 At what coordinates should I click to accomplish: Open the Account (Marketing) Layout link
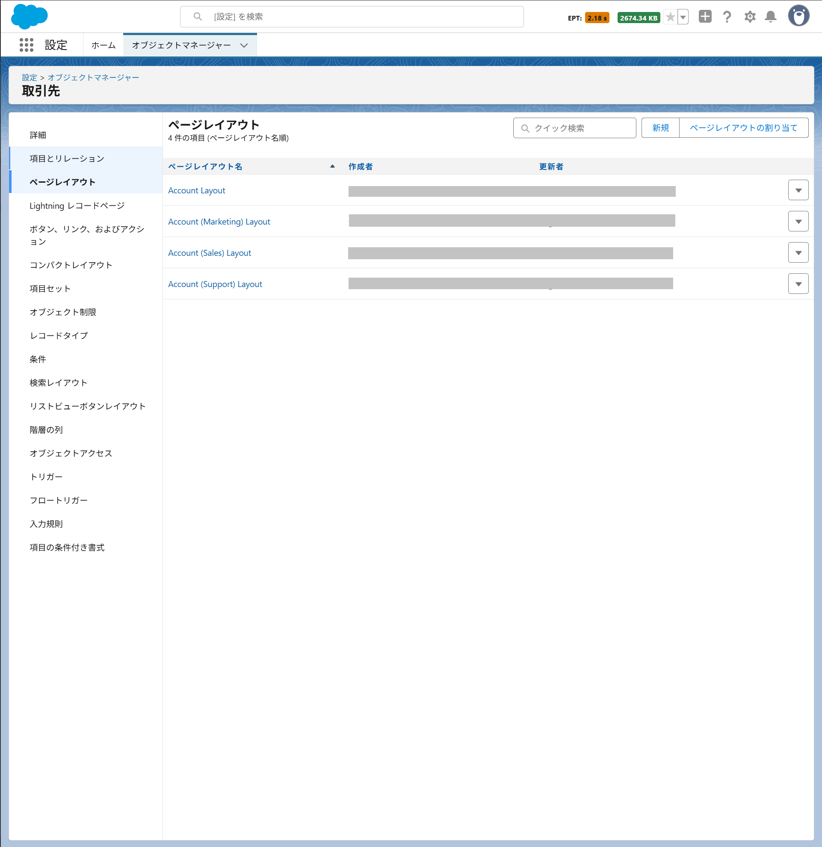point(219,222)
